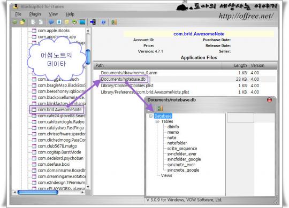Collapse the Database tree node

point(151,116)
